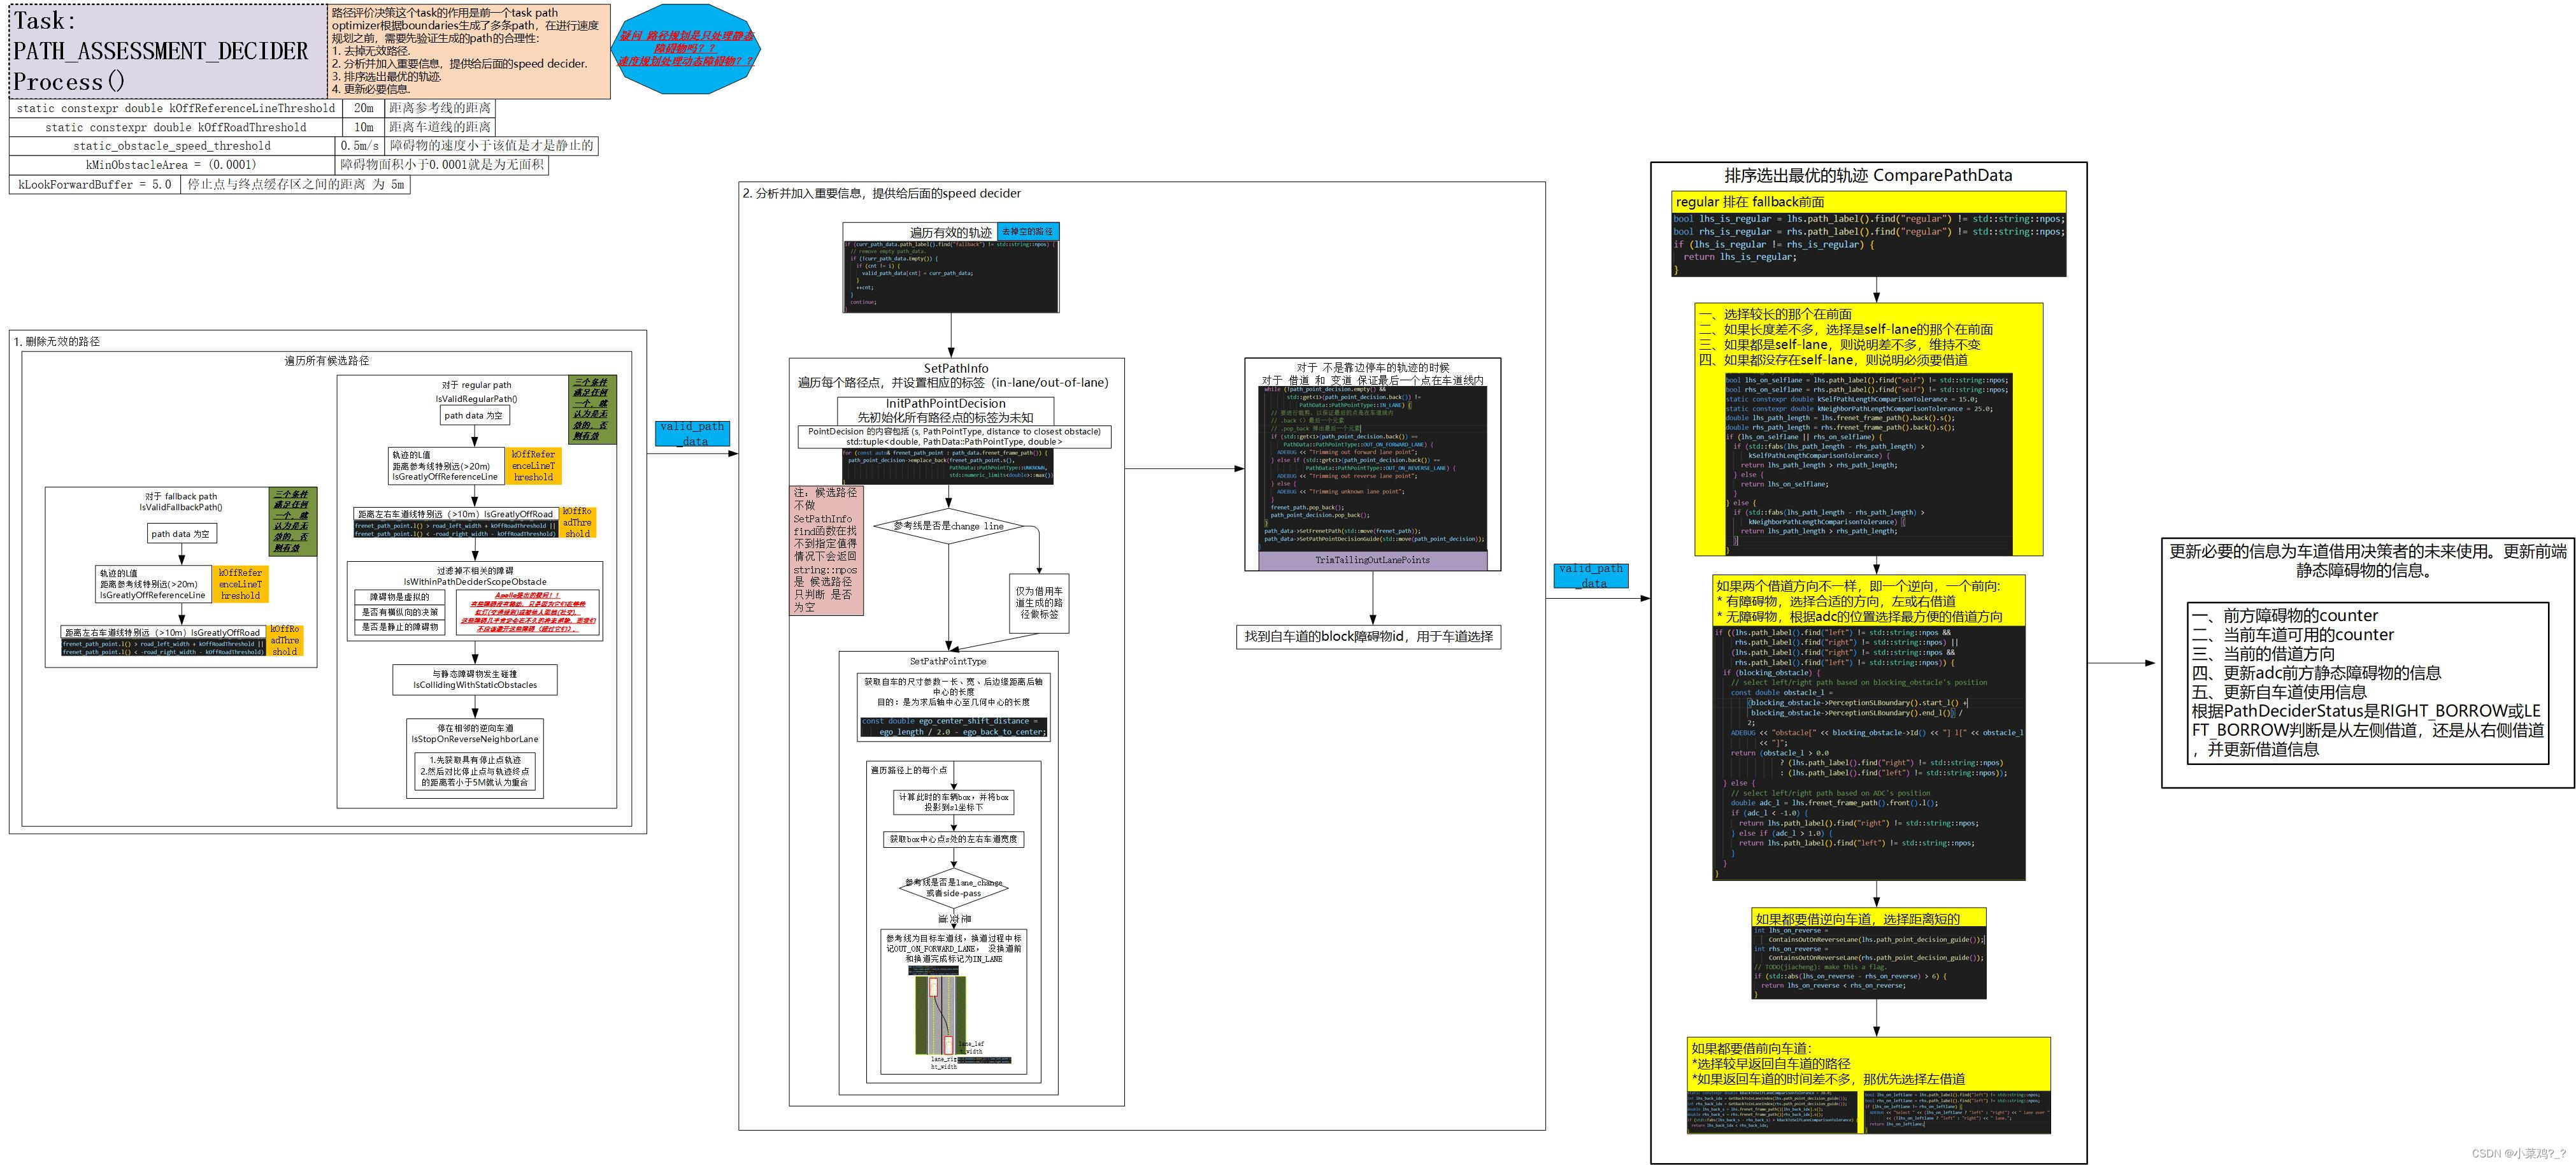Select the pink 注：候选路径不做 SetPathInfo note
2576x1165 pixels.
[826, 550]
